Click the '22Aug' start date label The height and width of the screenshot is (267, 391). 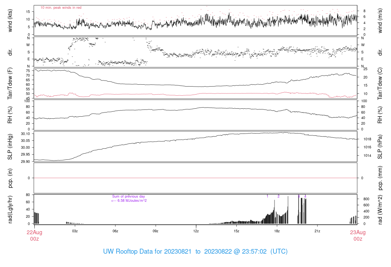(34, 232)
